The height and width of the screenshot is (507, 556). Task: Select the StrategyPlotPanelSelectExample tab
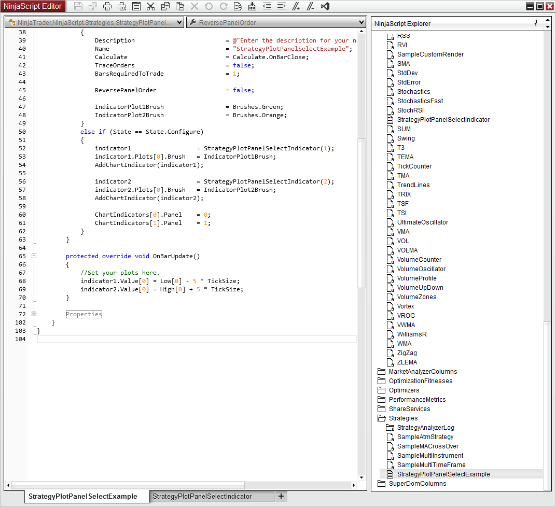pyautogui.click(x=87, y=496)
